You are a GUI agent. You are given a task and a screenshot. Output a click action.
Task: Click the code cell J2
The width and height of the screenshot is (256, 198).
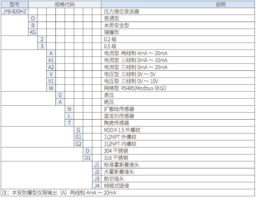point(97,172)
